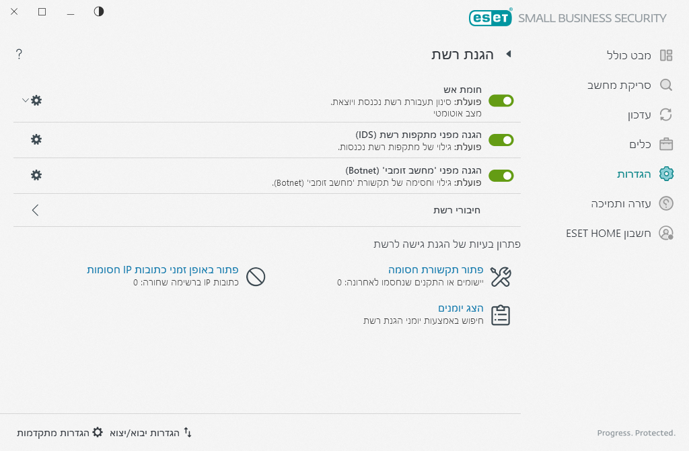
Task: Click the blocked IP addresses circle icon
Action: point(256,276)
